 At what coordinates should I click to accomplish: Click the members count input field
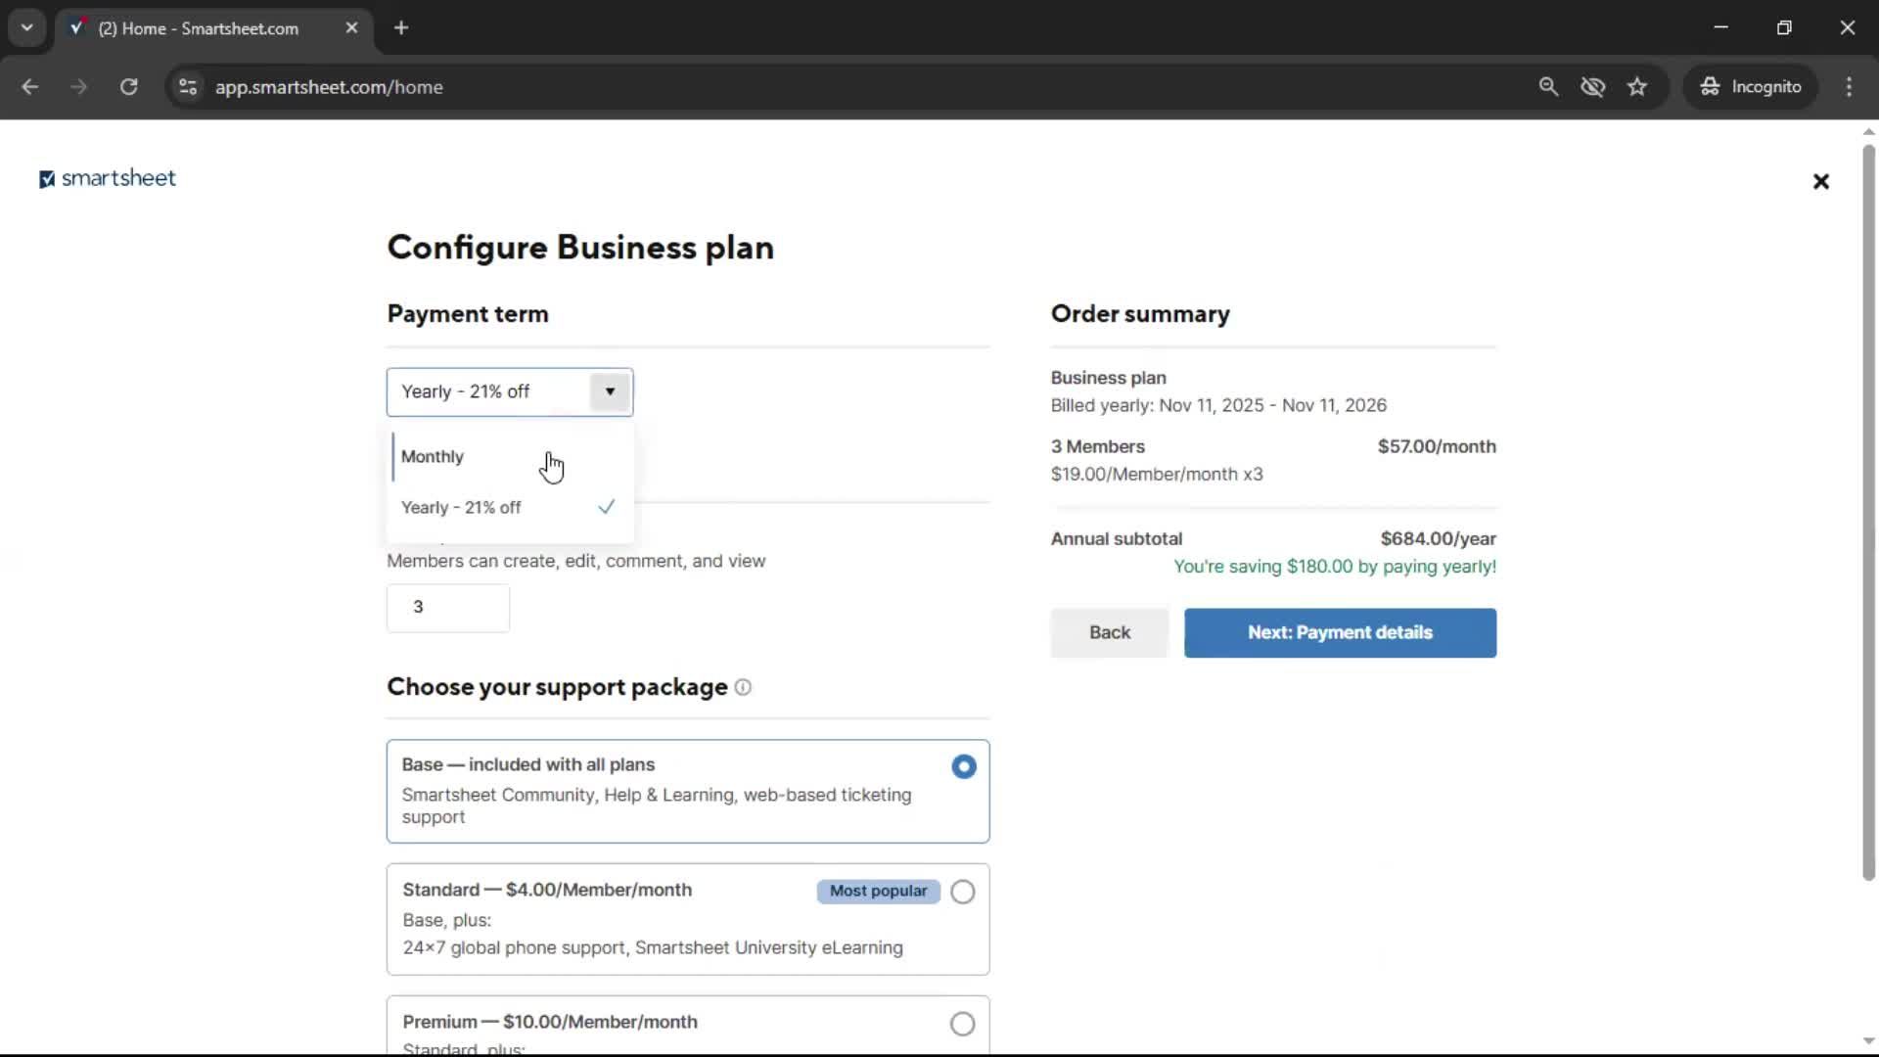click(x=447, y=608)
